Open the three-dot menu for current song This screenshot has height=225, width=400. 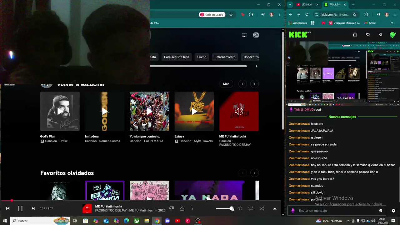192,208
